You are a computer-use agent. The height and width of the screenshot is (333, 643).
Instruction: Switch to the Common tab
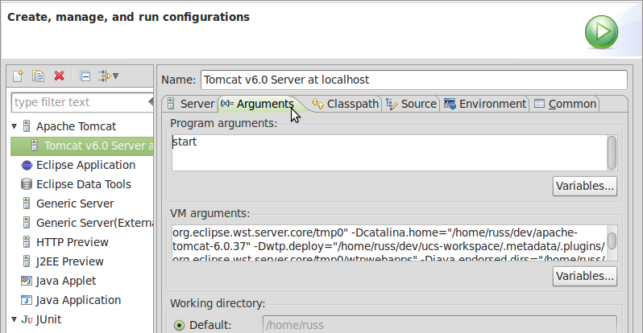[x=565, y=104]
